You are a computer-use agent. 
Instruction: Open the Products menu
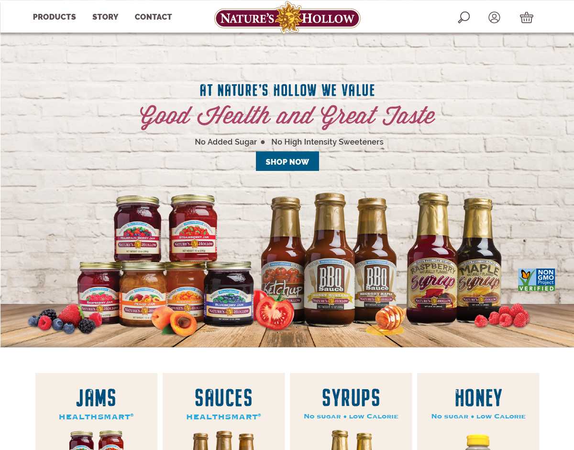pos(54,17)
